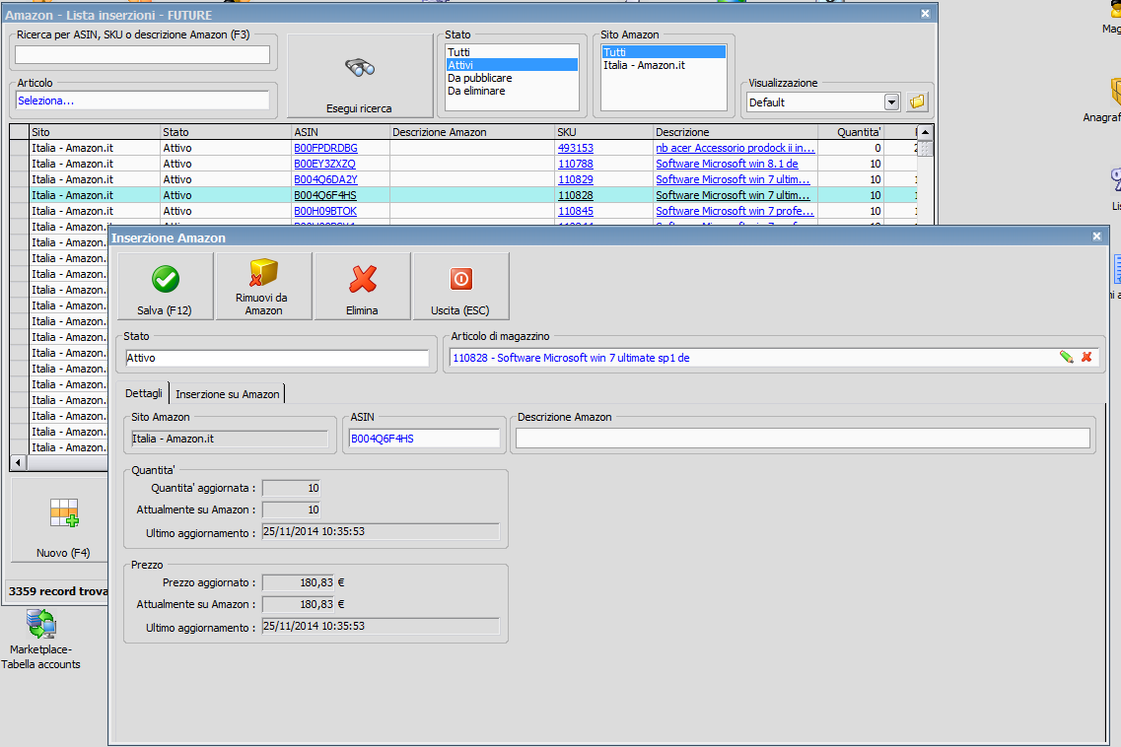Click the Descrizione Amazon text field
The height and width of the screenshot is (747, 1121).
tap(803, 439)
